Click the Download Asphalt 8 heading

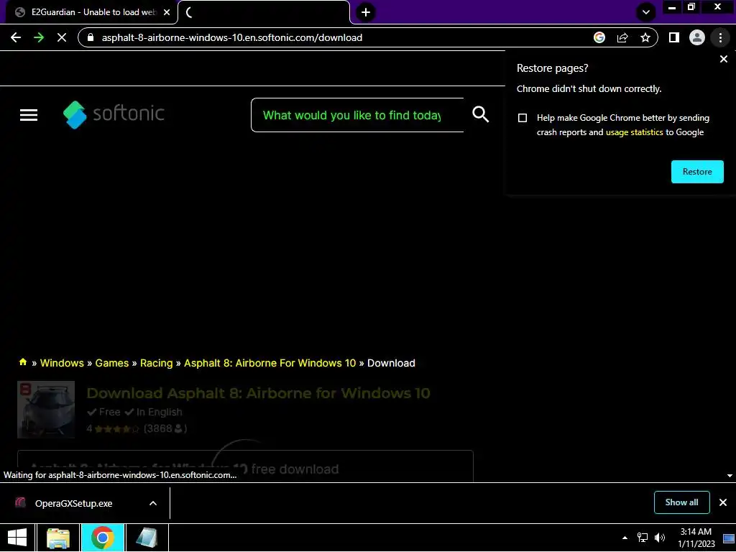(x=258, y=393)
